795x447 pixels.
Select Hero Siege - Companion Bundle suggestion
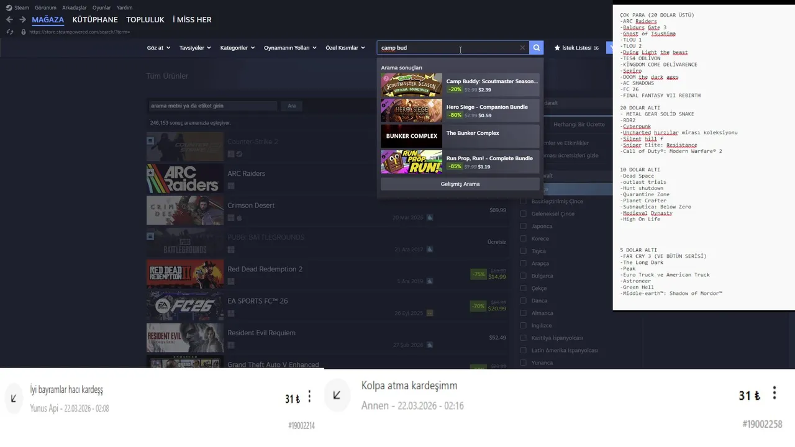(x=460, y=111)
